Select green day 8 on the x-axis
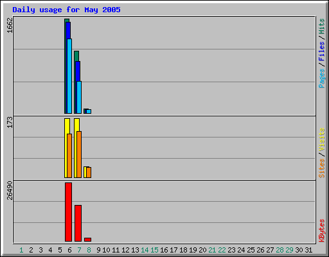The width and height of the screenshot is (329, 257). 89,250
